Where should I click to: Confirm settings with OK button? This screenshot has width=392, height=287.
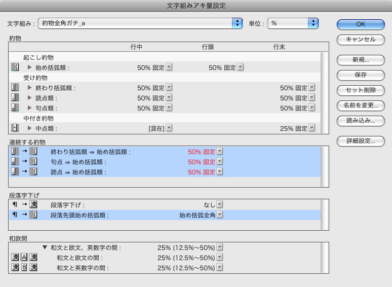[361, 24]
